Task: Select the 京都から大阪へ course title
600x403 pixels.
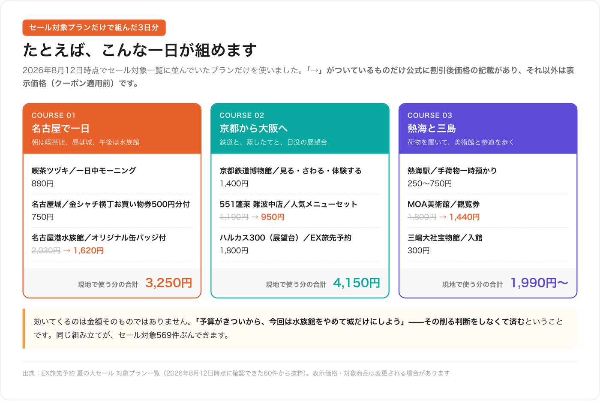Action: 253,128
